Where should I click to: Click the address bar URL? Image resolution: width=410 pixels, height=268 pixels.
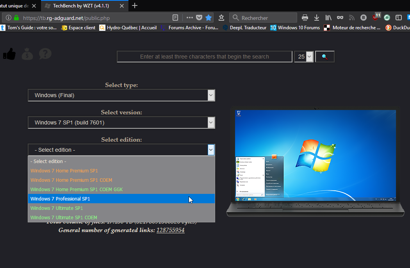[66, 18]
